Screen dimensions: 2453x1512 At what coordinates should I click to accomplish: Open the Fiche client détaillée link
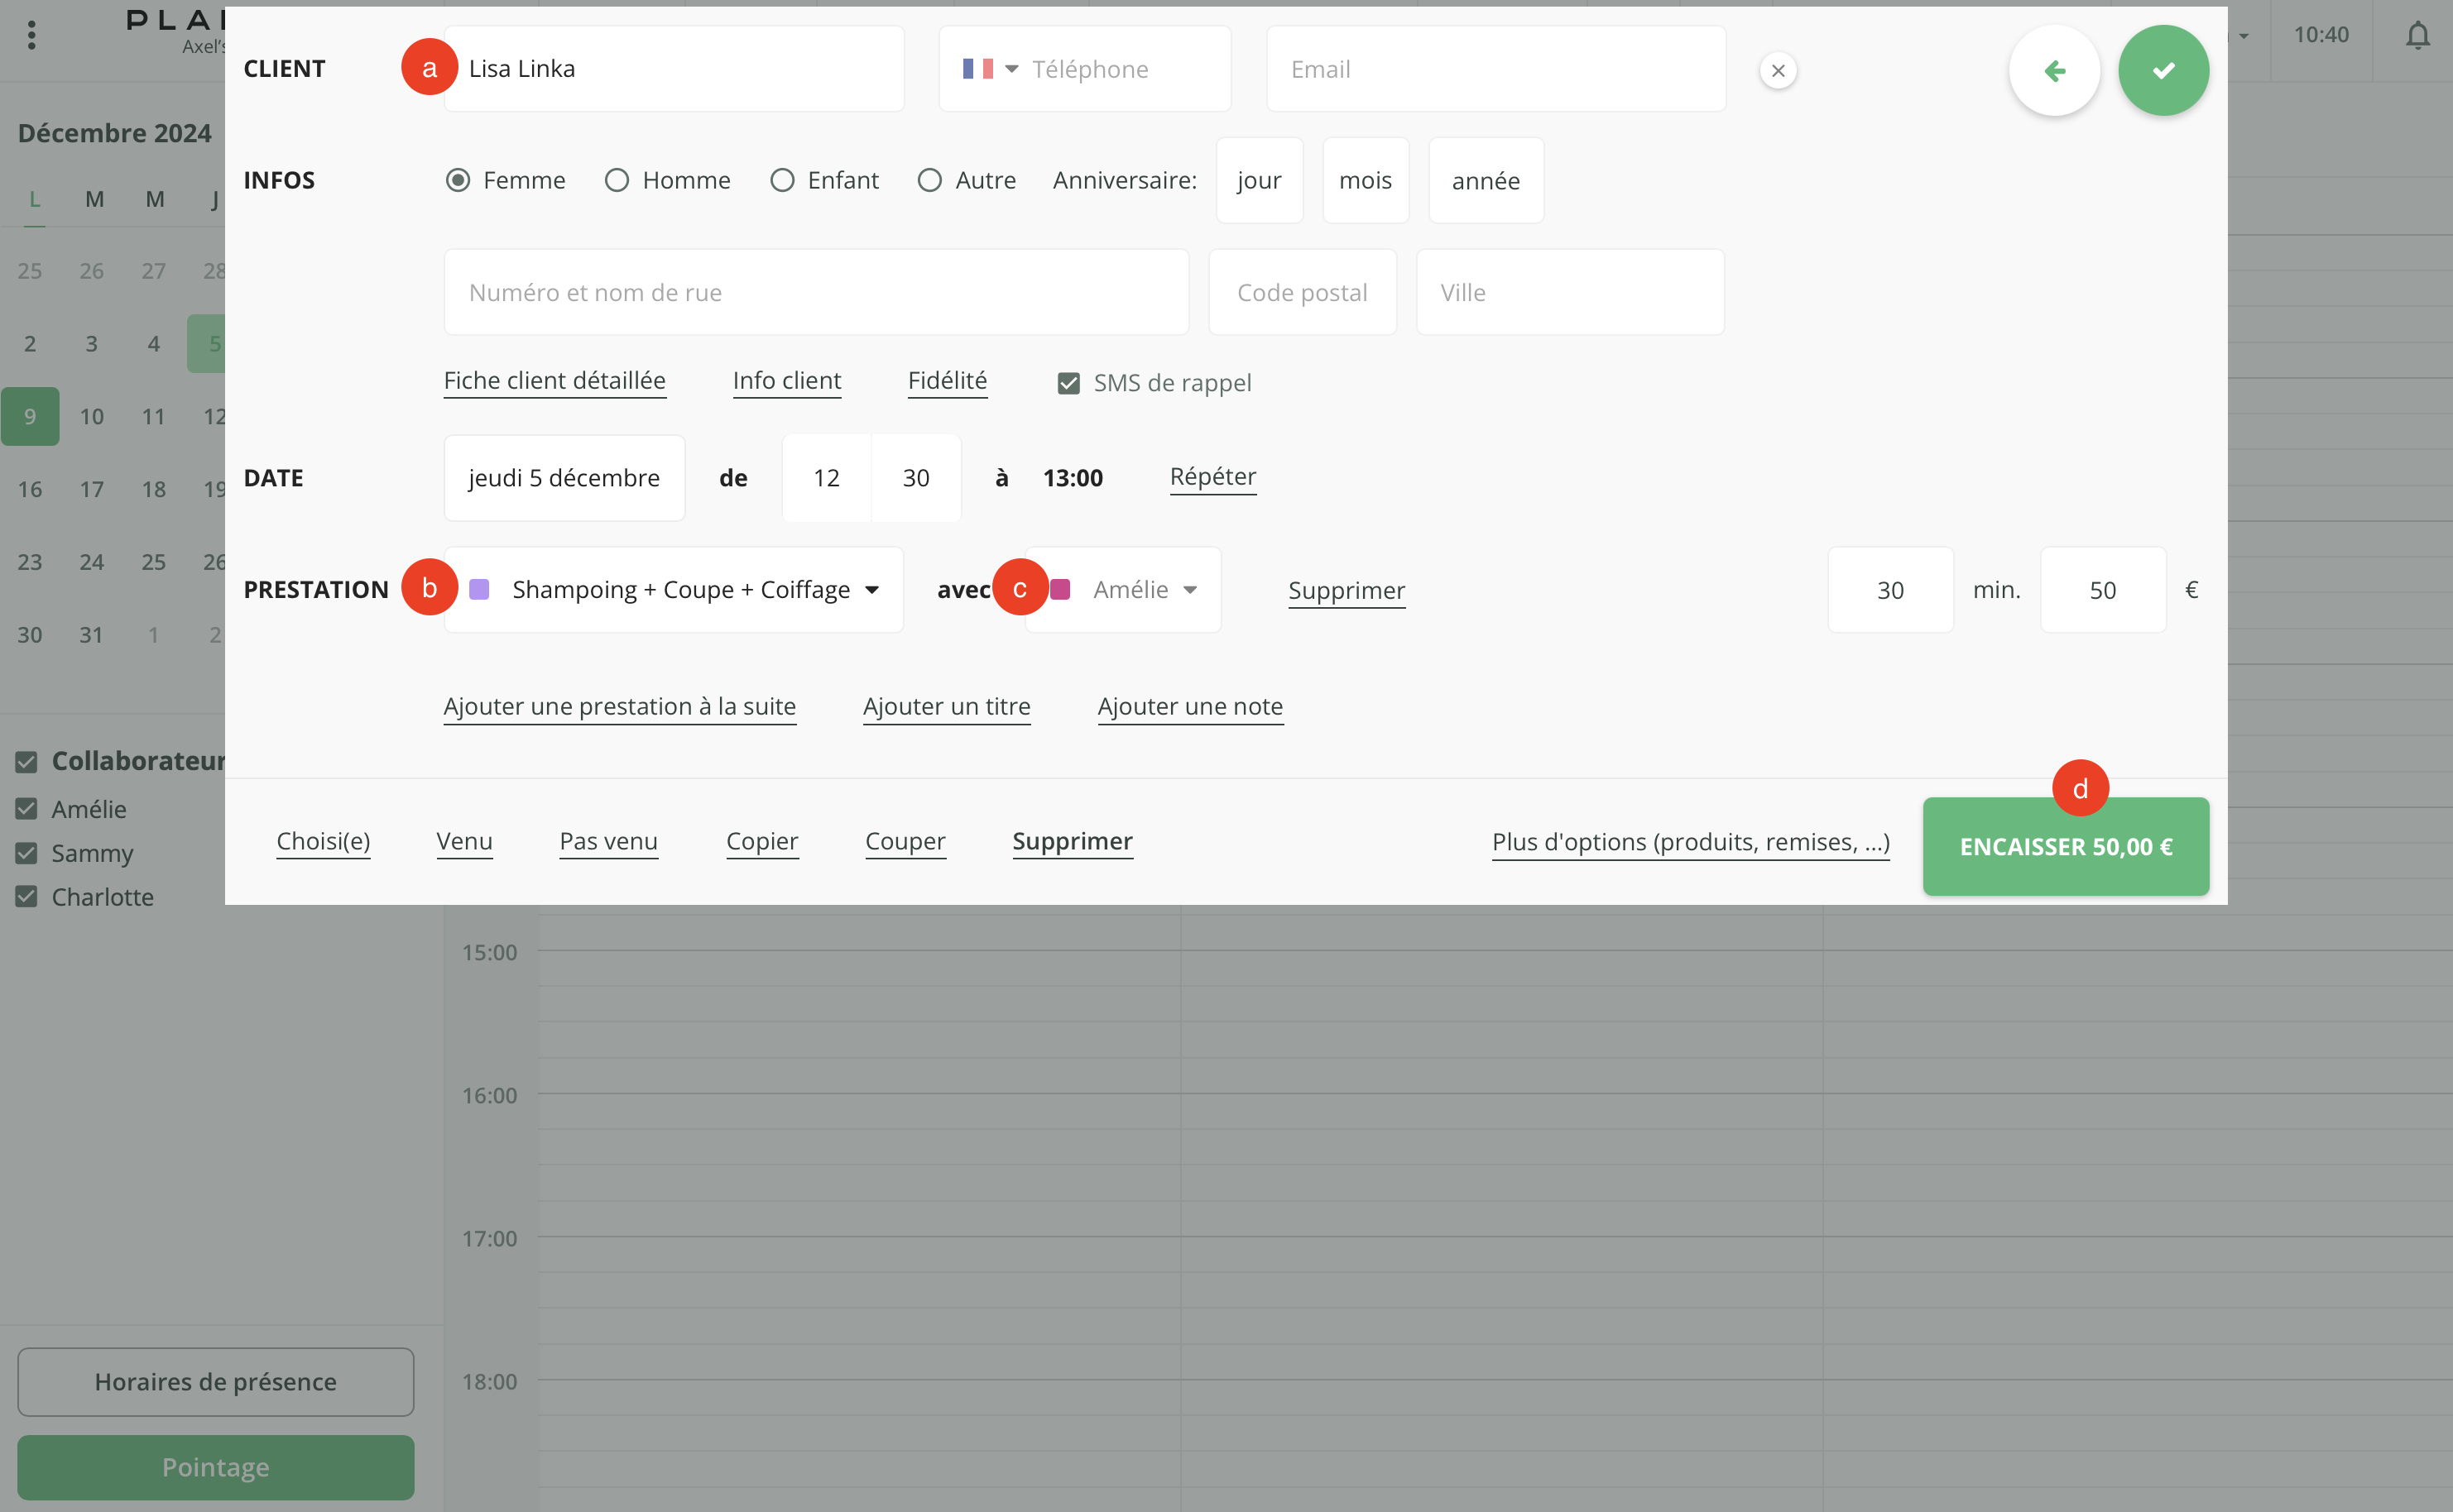554,380
